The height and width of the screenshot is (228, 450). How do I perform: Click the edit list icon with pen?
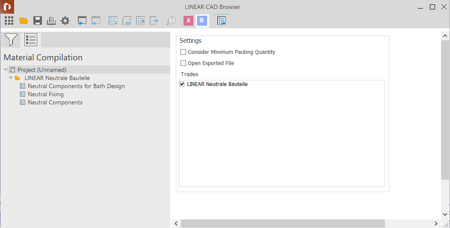coord(140,21)
